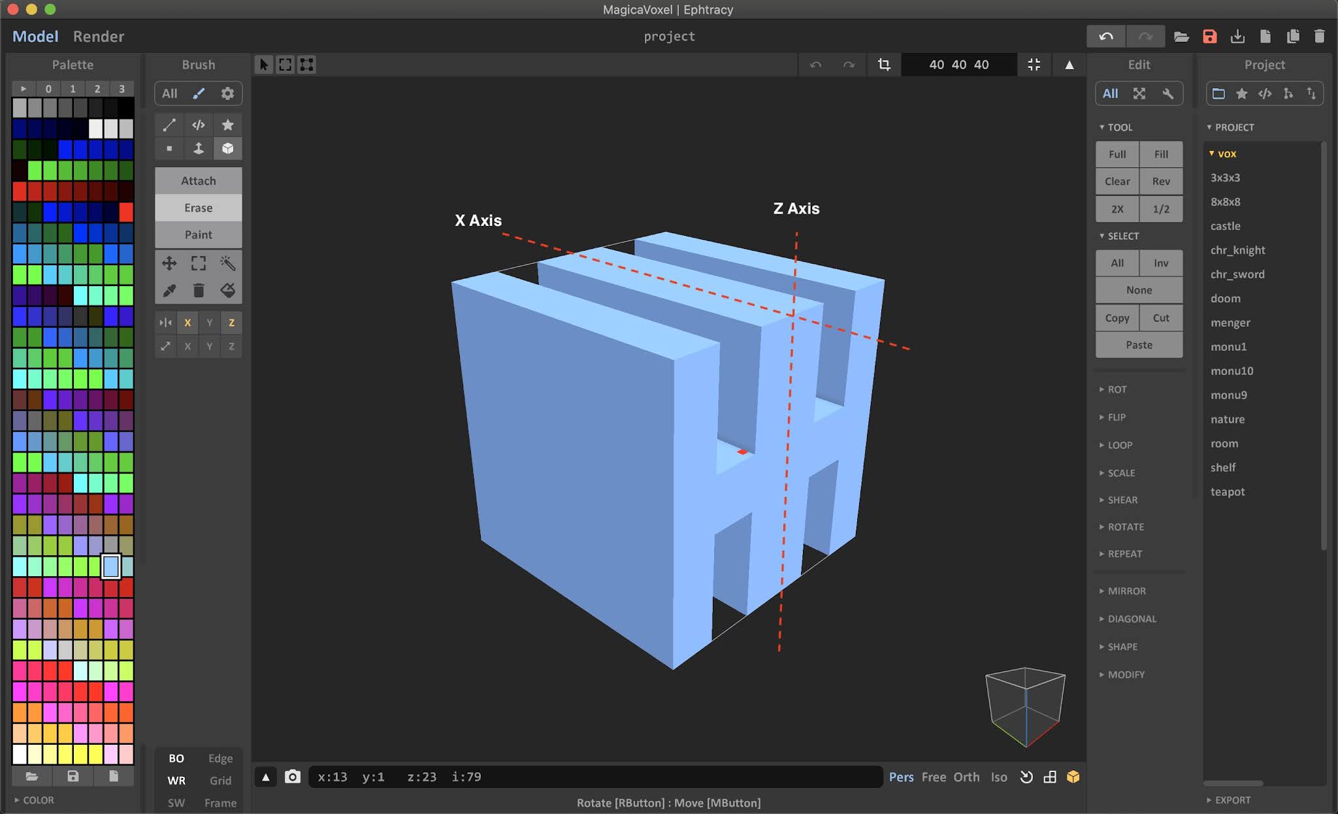Select the Move tool in the Brush panel
The height and width of the screenshot is (814, 1338).
pos(169,263)
